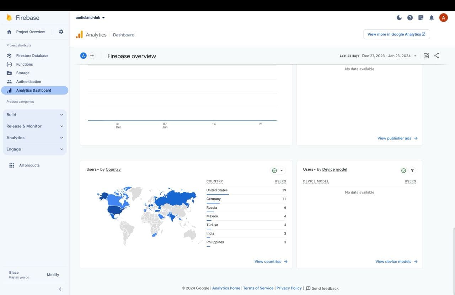The width and height of the screenshot is (455, 295).
Task: Open filter icon on Device model card
Action: pyautogui.click(x=412, y=171)
